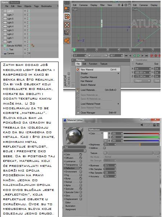Open the Tags menu in Objects panel
Viewport: 162px width, 217px height.
(x=36, y=6)
